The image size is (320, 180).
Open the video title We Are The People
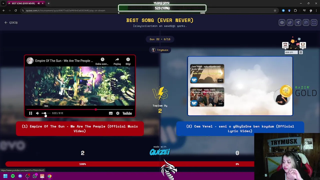[x=64, y=61]
